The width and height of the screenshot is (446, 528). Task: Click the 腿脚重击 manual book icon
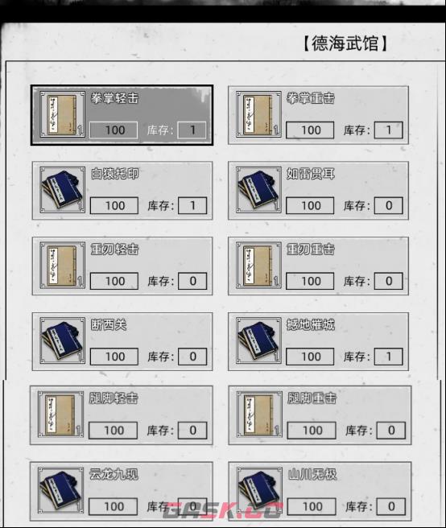[x=259, y=415]
